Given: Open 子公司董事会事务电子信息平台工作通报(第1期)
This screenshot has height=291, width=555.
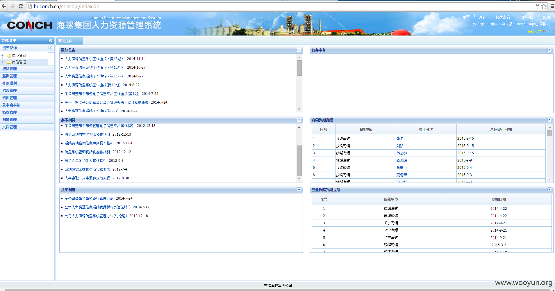Looking at the screenshot, I should (x=102, y=94).
